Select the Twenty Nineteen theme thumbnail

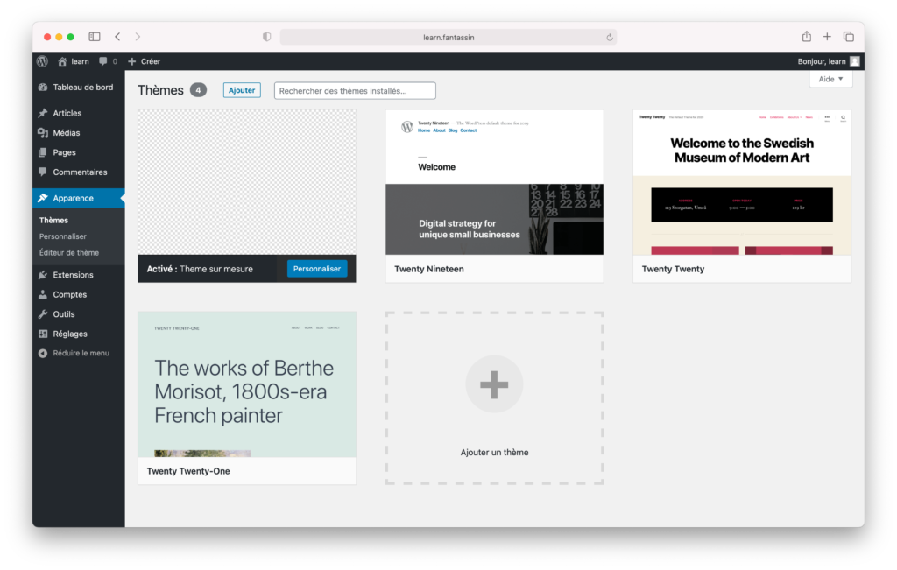[x=494, y=182]
